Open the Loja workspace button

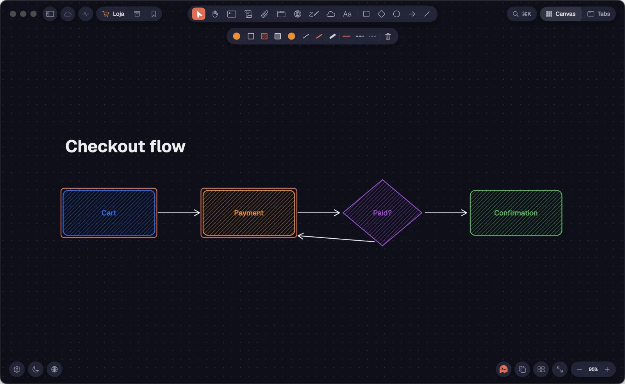113,14
